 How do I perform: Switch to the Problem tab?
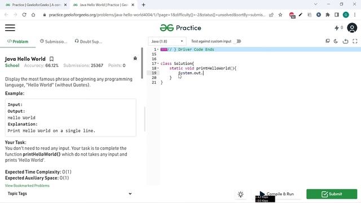click(17, 41)
